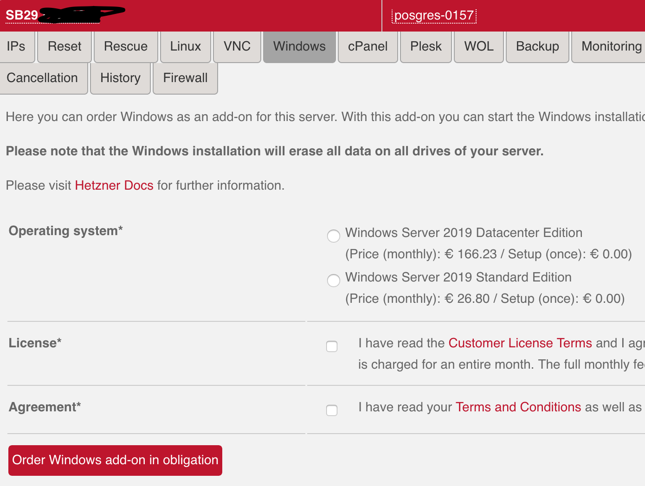Choose Windows Server 2019 Standard Edition
645x486 pixels.
pyautogui.click(x=334, y=280)
